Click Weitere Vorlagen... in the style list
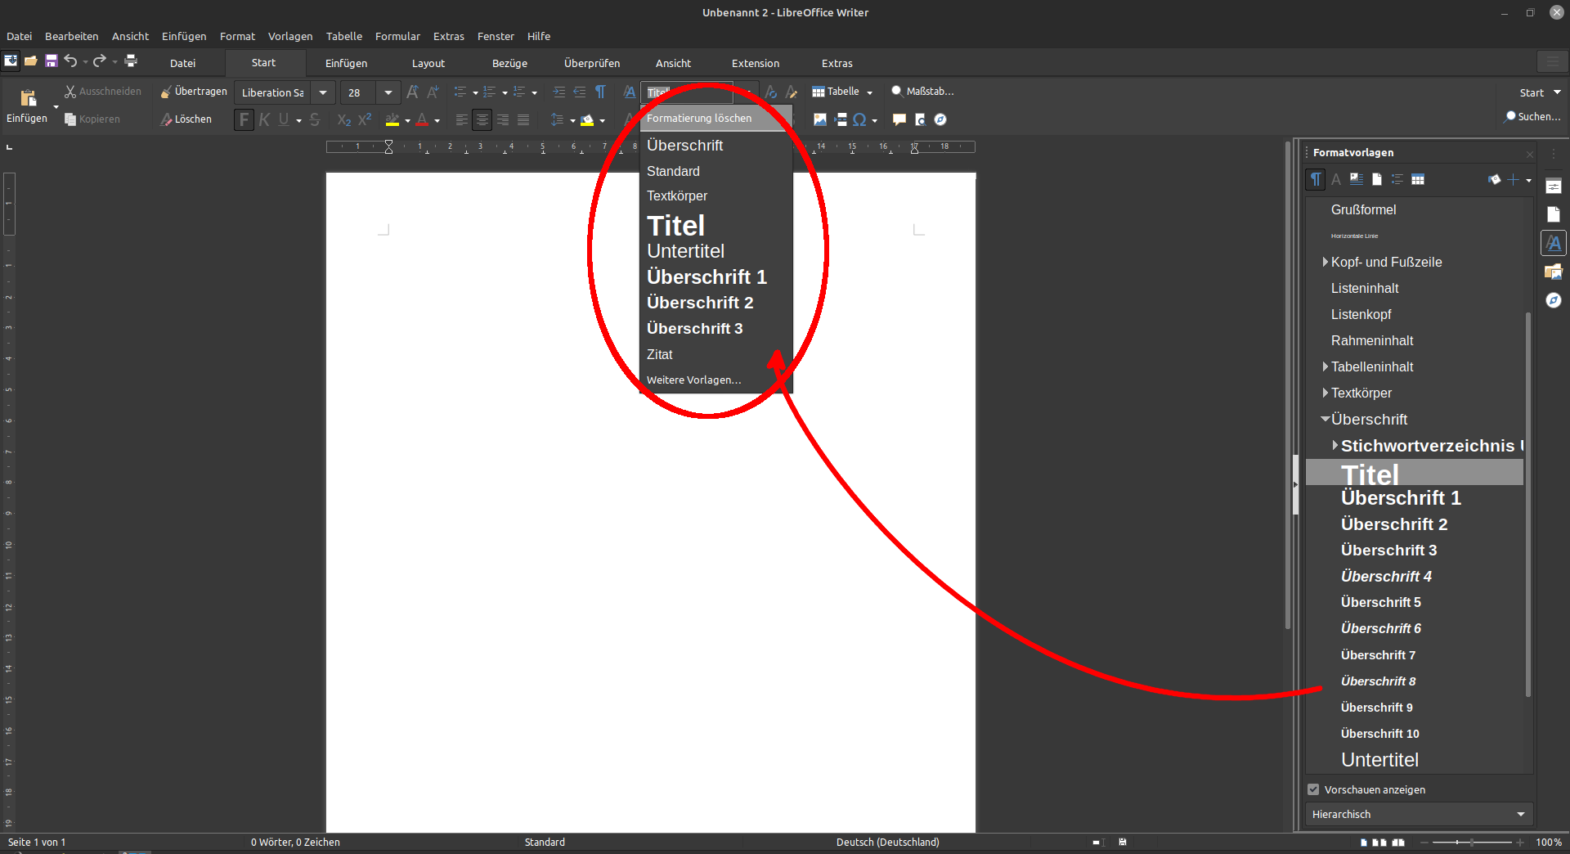 tap(693, 380)
